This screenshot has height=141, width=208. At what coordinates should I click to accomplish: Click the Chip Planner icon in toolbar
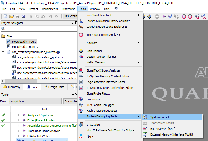(x=149, y=16)
